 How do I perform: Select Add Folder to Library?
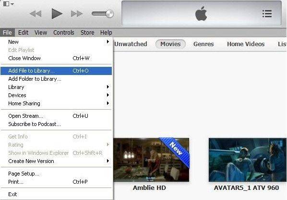click(56, 79)
